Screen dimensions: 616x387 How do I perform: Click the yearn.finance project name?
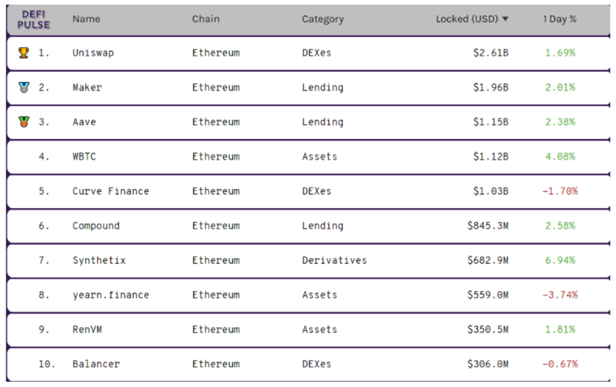pyautogui.click(x=111, y=295)
